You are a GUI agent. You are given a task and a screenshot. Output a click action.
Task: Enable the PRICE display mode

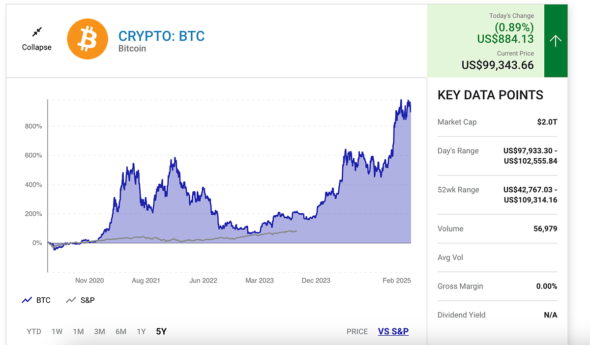coord(357,331)
